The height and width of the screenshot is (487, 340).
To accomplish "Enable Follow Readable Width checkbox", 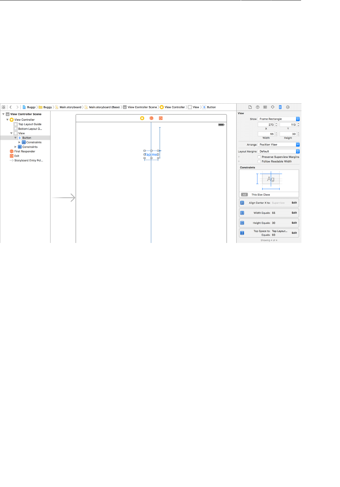I will [259, 161].
